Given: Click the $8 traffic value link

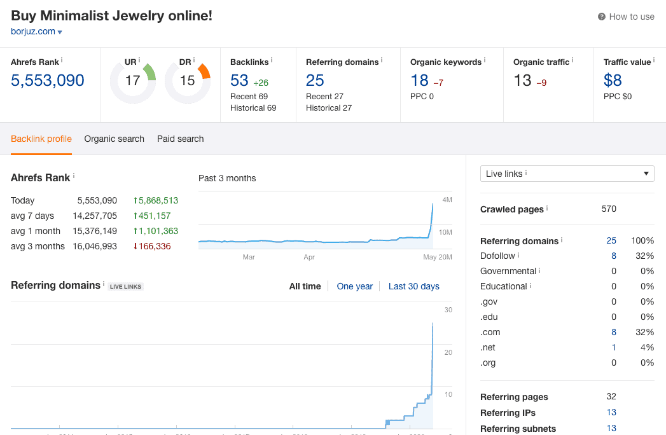Looking at the screenshot, I should coord(613,80).
